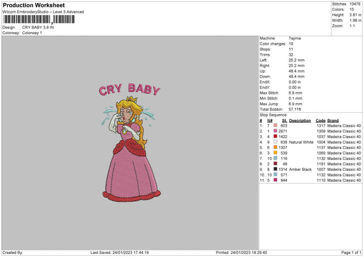Click the Machine value Tajima
Screen dimensions: 364x257
[295, 38]
